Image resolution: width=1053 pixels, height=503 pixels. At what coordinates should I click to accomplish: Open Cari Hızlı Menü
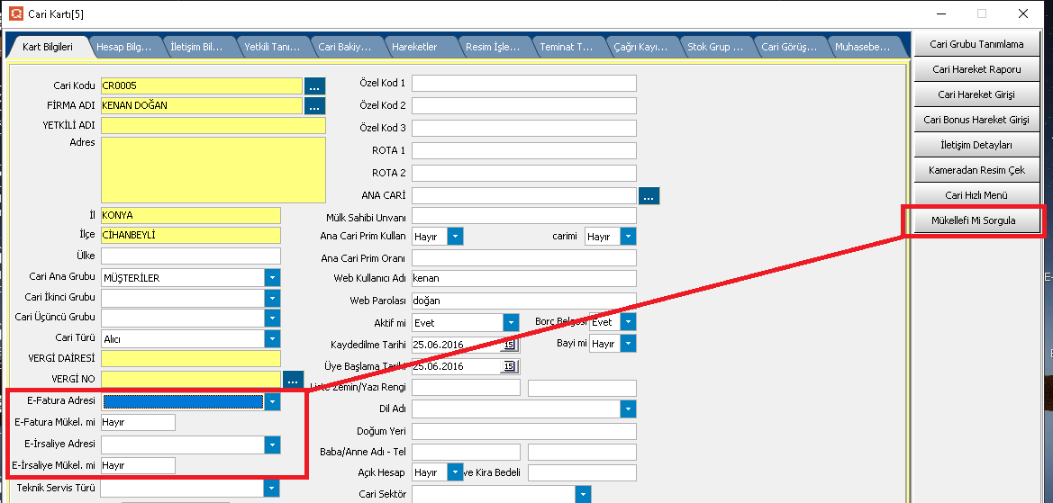(x=976, y=195)
